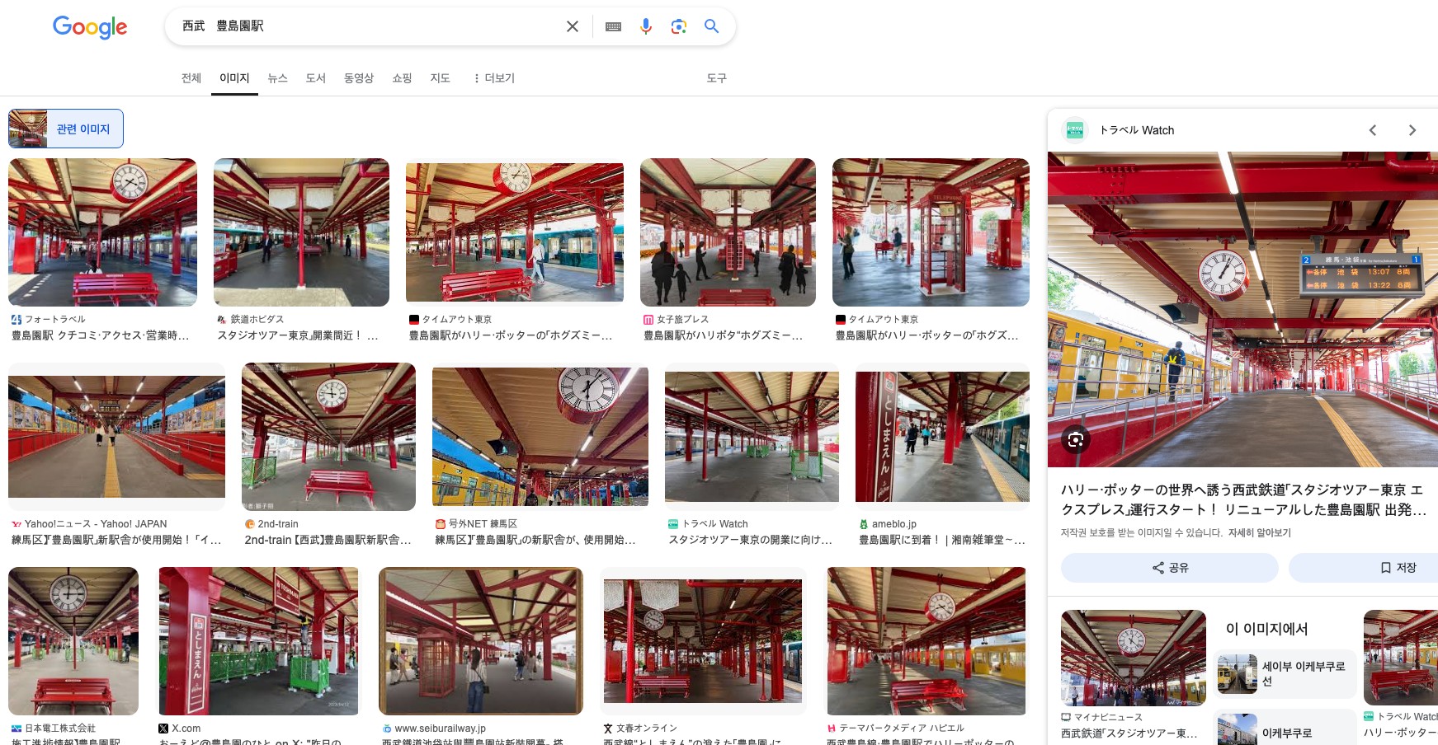This screenshot has height=745, width=1438.
Task: Open フォートラベル station thumbnail
Action: tap(102, 232)
